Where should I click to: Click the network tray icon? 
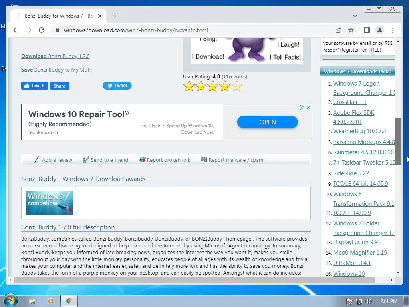(x=359, y=301)
